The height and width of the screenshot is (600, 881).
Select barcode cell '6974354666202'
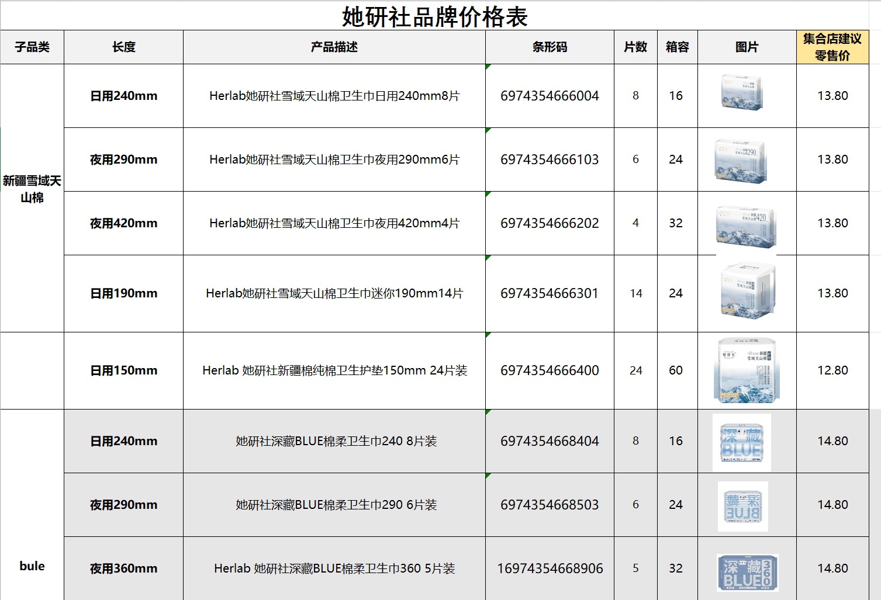pos(550,223)
